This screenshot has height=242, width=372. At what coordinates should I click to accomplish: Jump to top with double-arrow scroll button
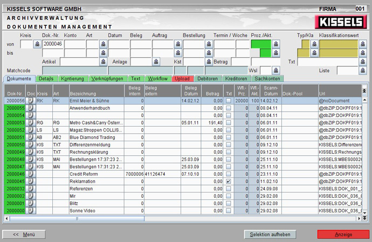point(364,91)
